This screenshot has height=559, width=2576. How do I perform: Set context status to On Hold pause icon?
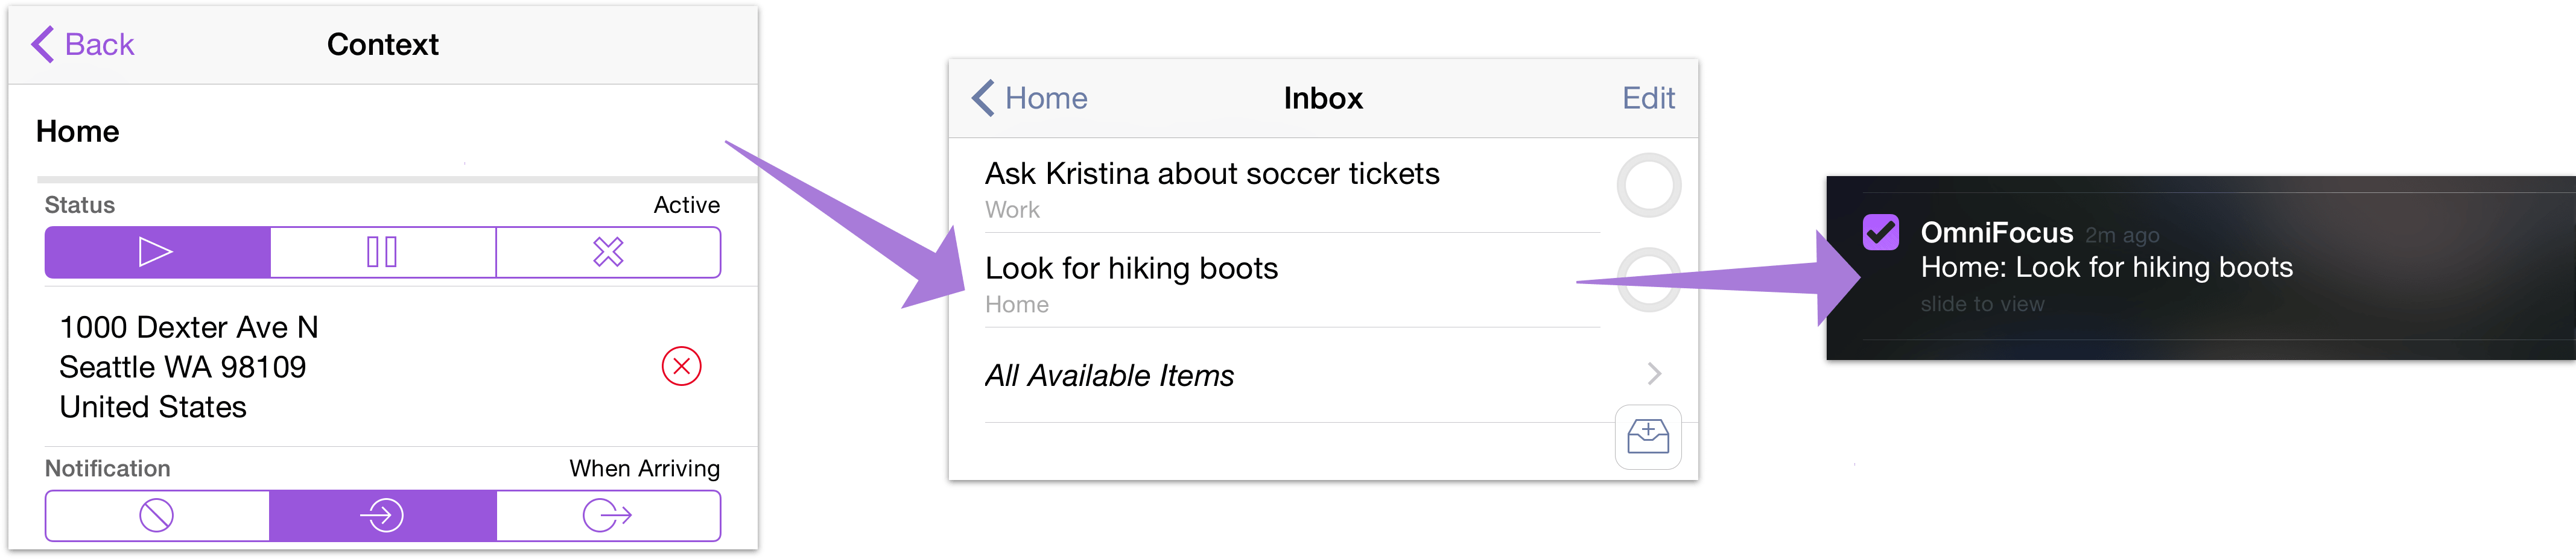(x=382, y=252)
